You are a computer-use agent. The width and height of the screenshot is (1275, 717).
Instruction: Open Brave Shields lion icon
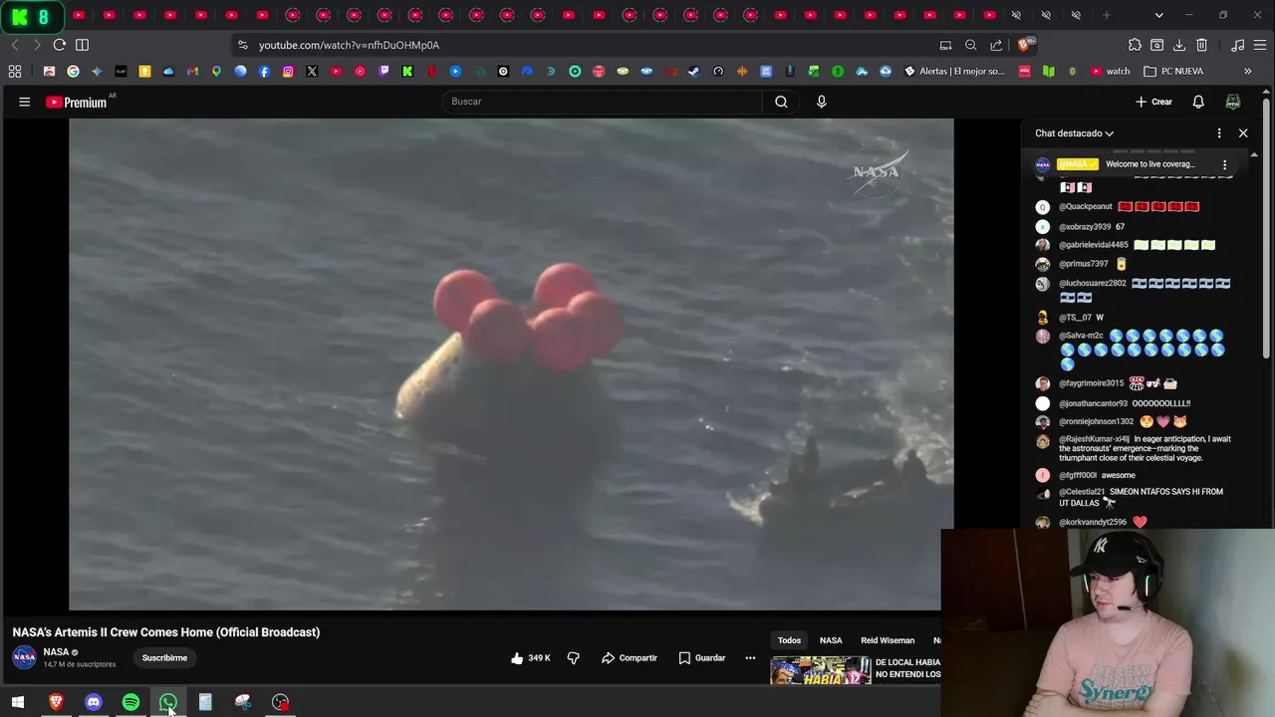pos(1026,44)
